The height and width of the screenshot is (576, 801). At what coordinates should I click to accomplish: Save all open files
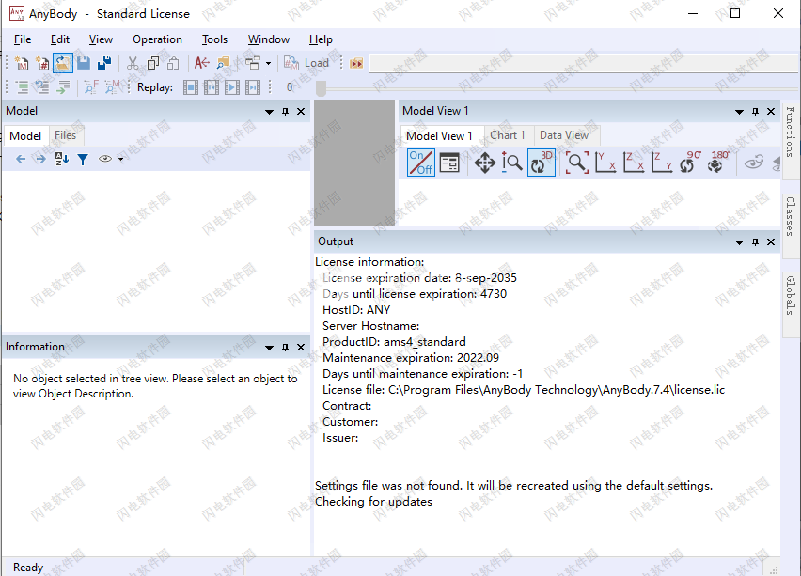coord(104,63)
